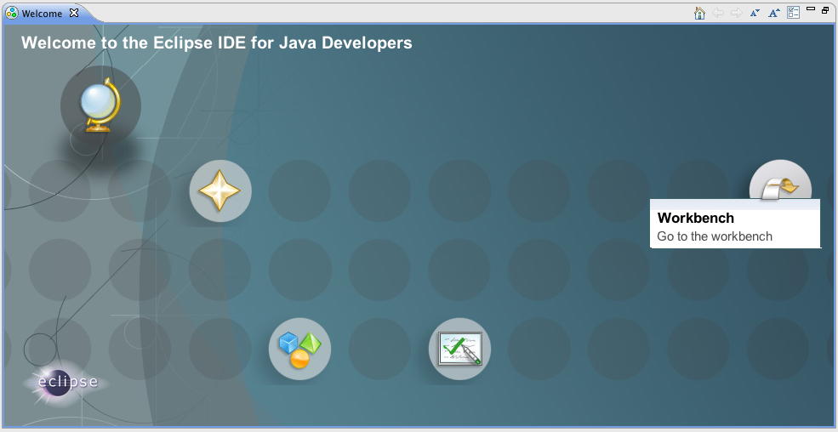Navigate back with the left arrow

point(718,13)
